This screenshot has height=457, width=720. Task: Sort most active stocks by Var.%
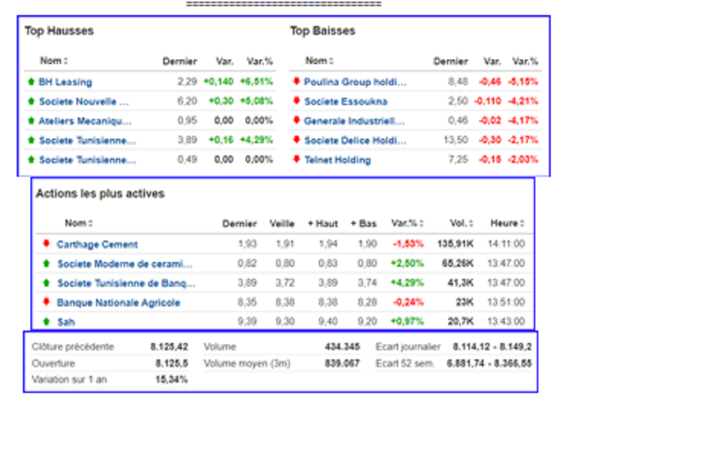(407, 223)
